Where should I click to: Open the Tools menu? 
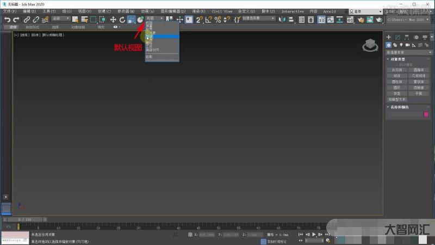coord(49,11)
